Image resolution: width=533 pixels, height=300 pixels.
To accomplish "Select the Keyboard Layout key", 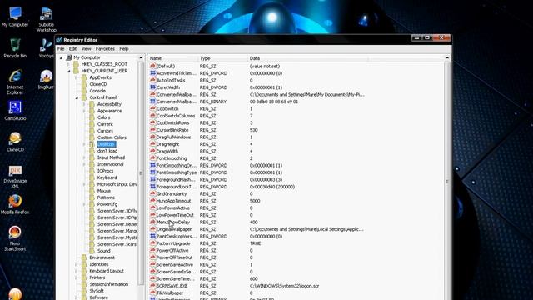I will pyautogui.click(x=107, y=271).
